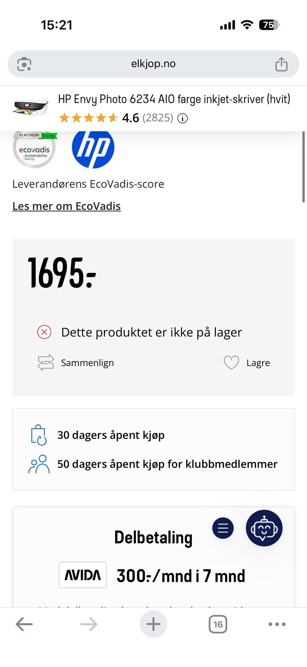Tap the heart icon to save product

231,362
